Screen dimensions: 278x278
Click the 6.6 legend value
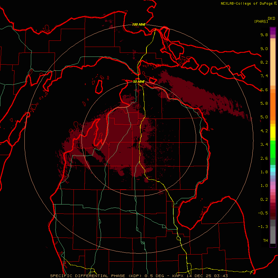(x=264, y=90)
